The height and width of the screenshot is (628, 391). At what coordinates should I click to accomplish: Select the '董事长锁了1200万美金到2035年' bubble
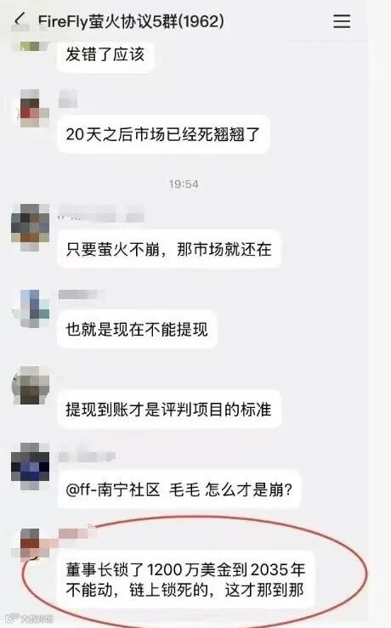185,580
